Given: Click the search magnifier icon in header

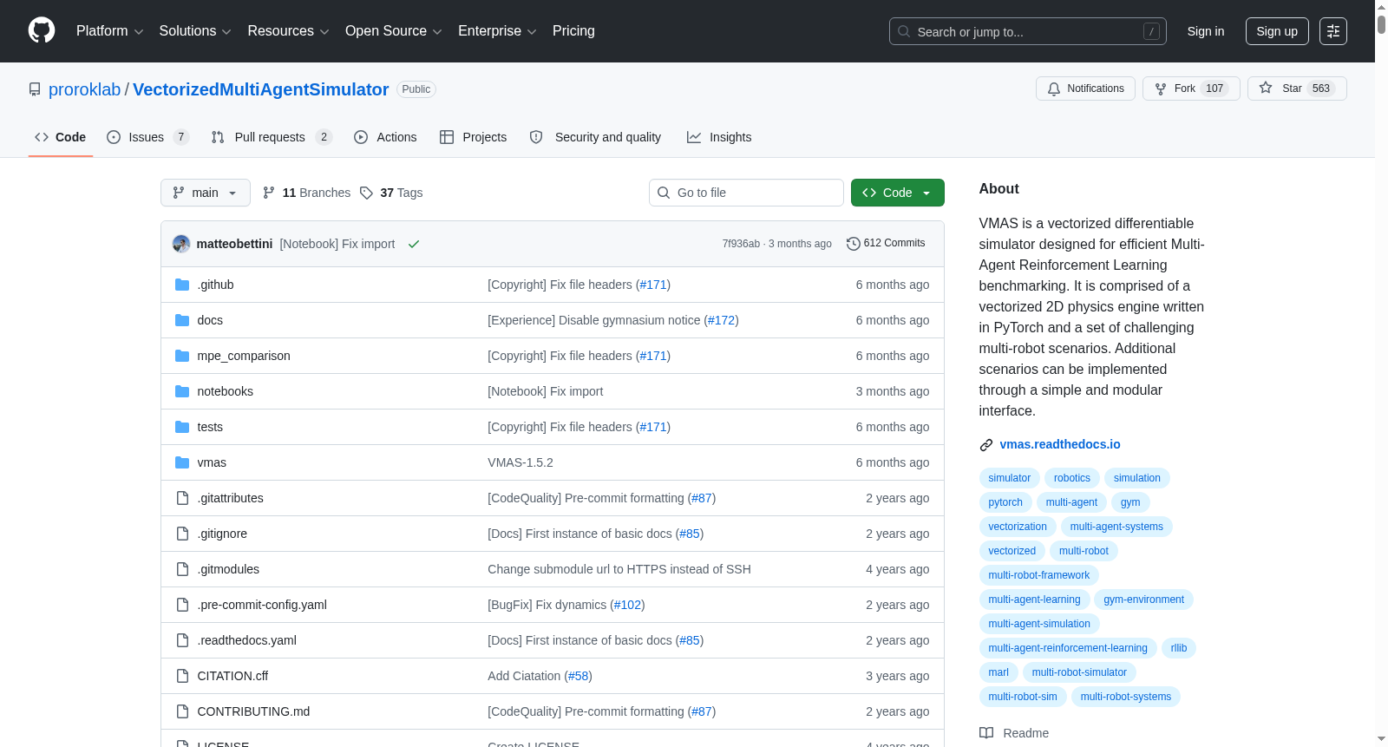Looking at the screenshot, I should tap(904, 31).
